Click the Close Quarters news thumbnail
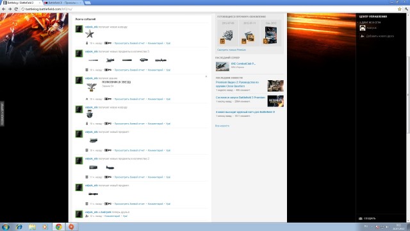 [x=275, y=86]
